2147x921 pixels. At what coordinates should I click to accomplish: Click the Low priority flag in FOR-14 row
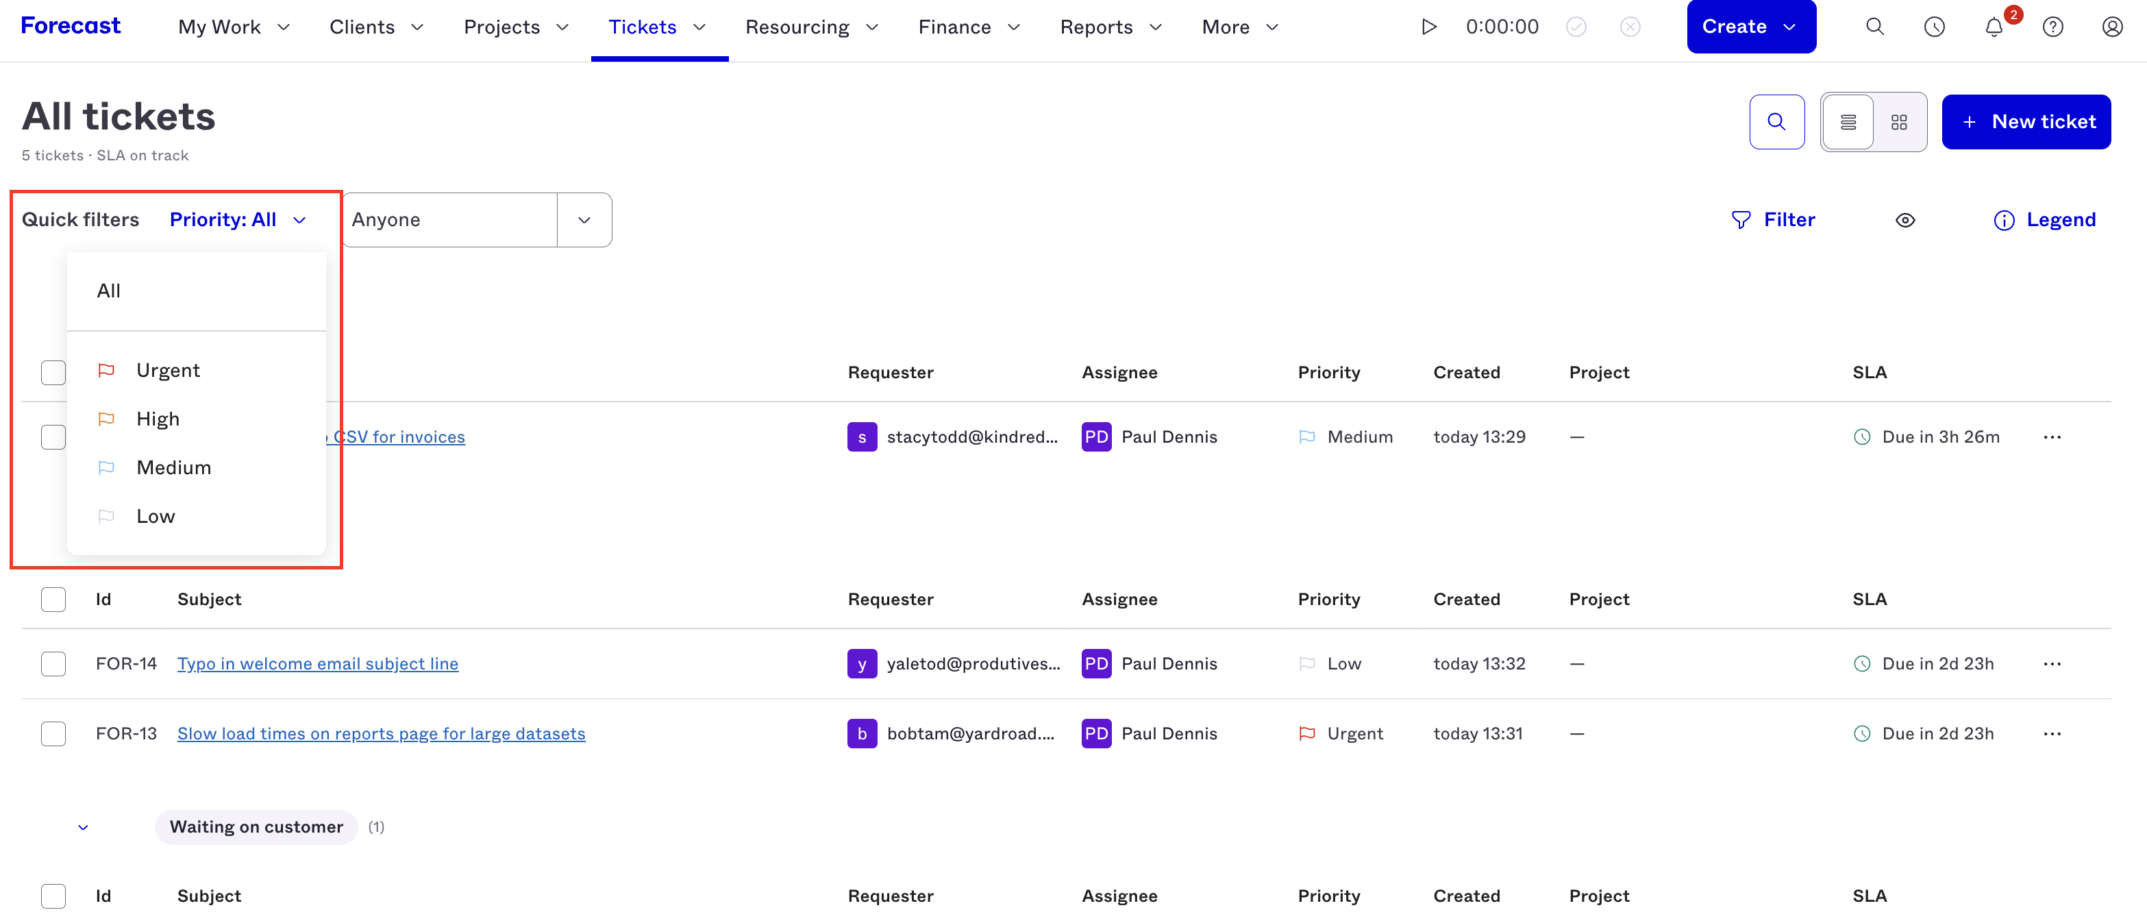click(1307, 664)
